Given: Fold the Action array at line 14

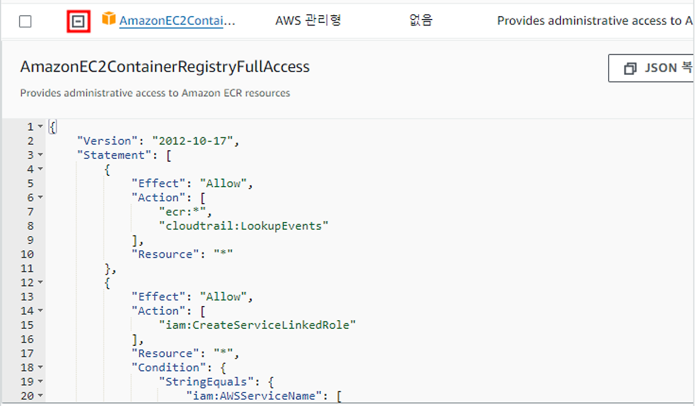Looking at the screenshot, I should click(x=41, y=311).
